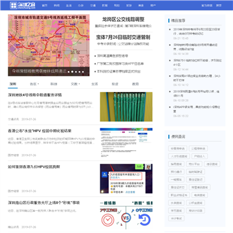Screen dimensions: 233x233
Task: Select the last carousel dot on the banner
Action: pos(82,72)
